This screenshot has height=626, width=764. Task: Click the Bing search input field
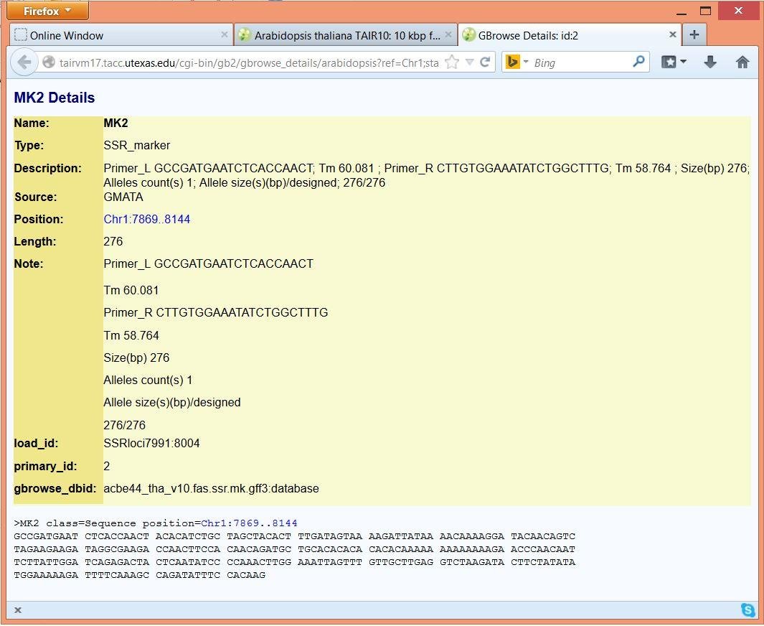coord(581,62)
